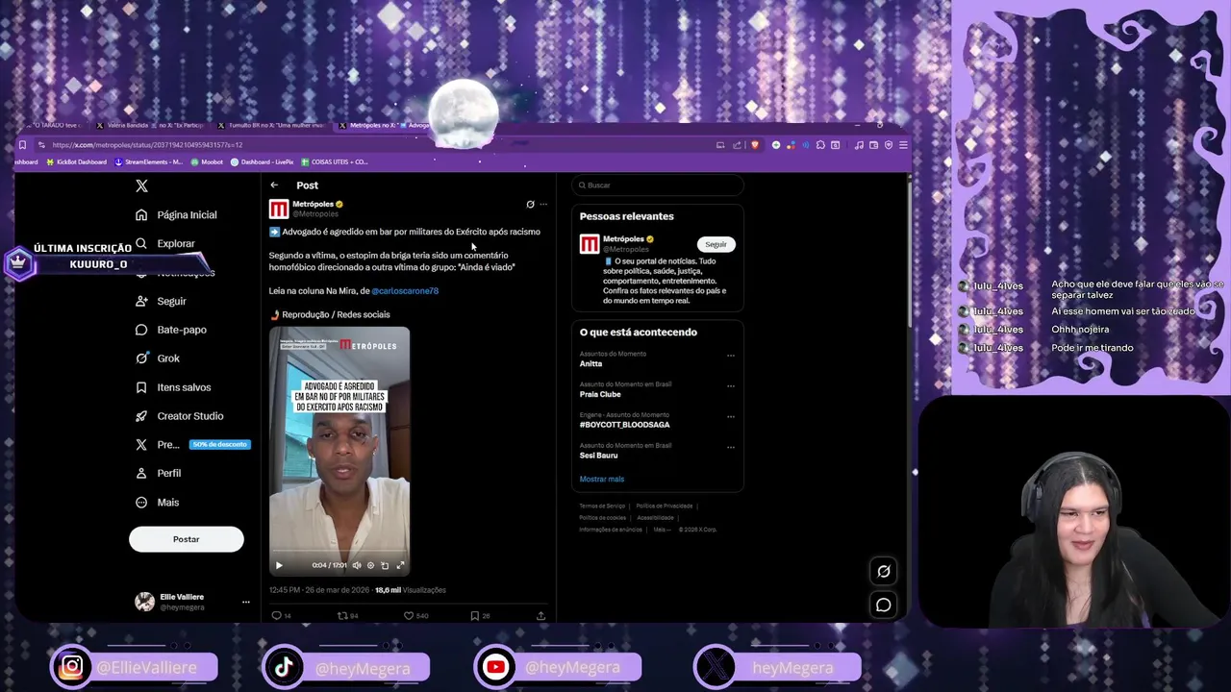Viewport: 1231px width, 692px height.
Task: Click the X logo in the sidebar
Action: coord(141,185)
